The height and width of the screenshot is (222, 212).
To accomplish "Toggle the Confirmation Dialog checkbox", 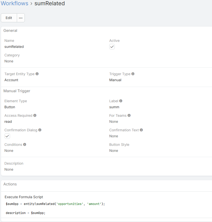I will 7,136.
